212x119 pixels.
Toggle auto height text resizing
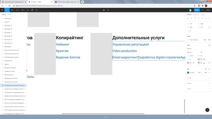click(201, 59)
